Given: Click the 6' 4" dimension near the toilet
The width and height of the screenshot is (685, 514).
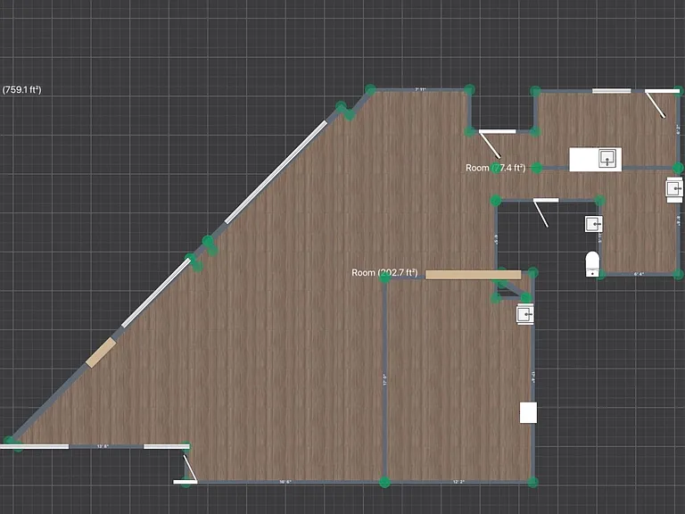Looking at the screenshot, I should (639, 274).
